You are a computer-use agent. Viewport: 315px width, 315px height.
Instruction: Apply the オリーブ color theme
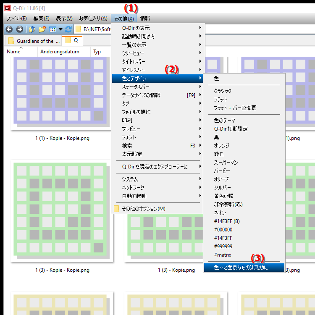tap(244, 179)
